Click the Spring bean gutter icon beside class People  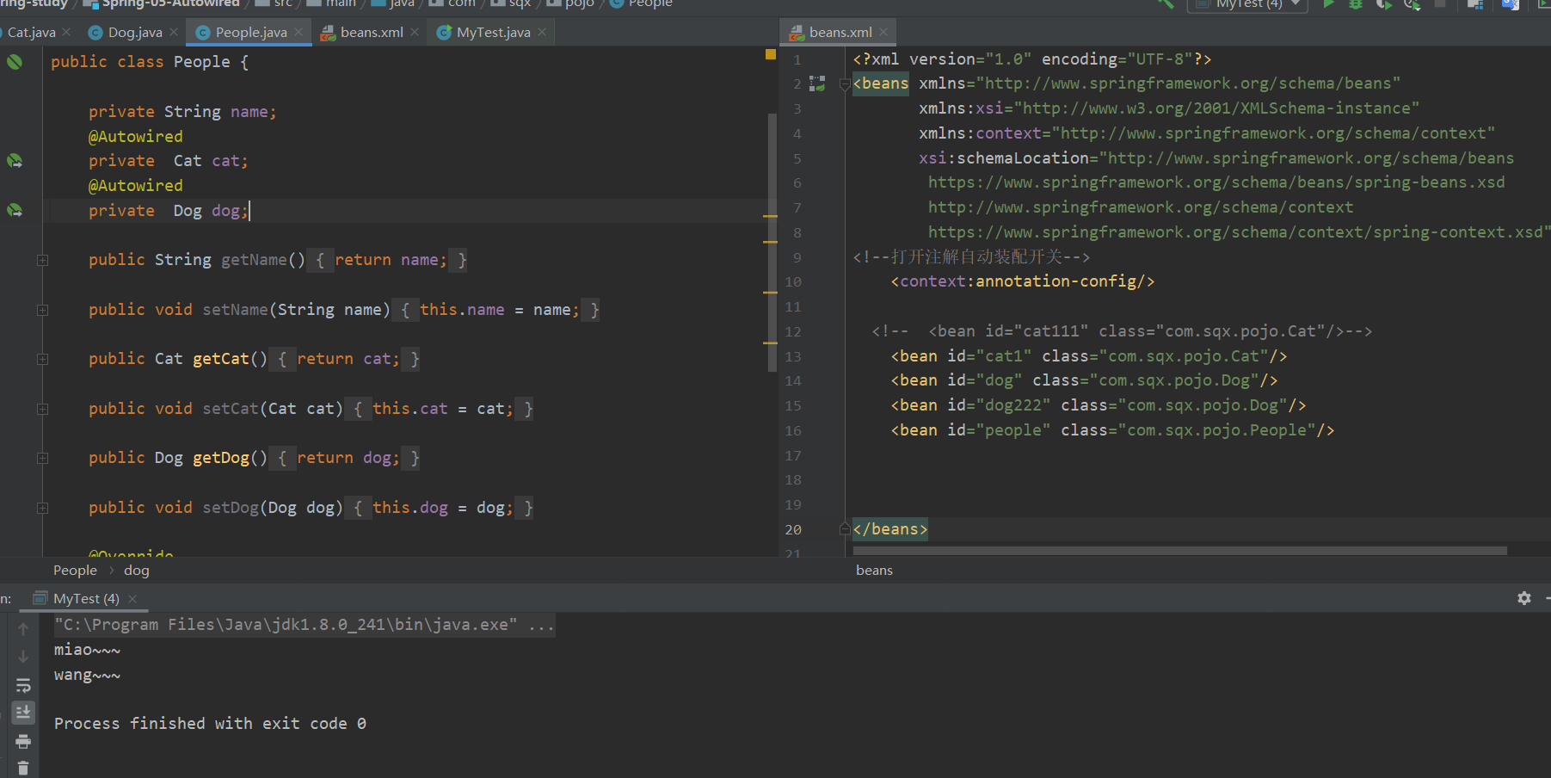tap(15, 62)
